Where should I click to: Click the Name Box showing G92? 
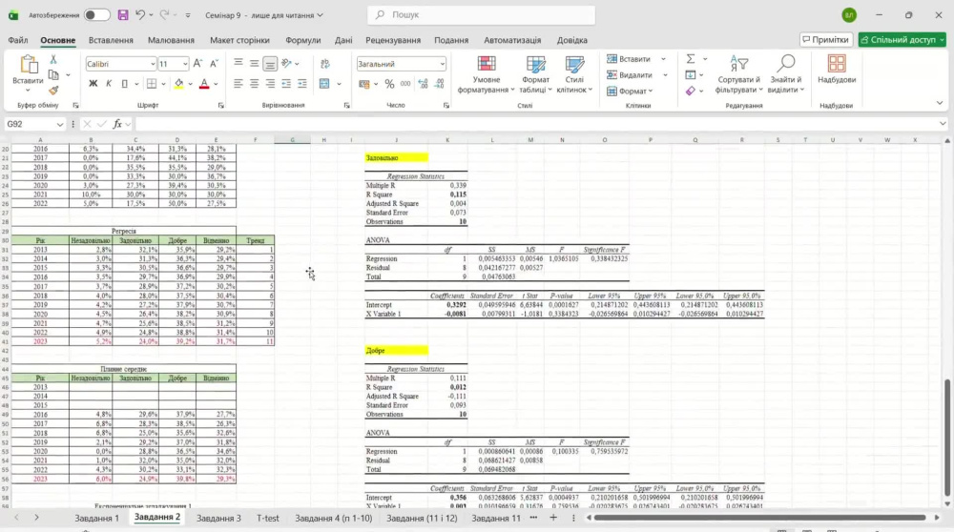[x=34, y=124]
